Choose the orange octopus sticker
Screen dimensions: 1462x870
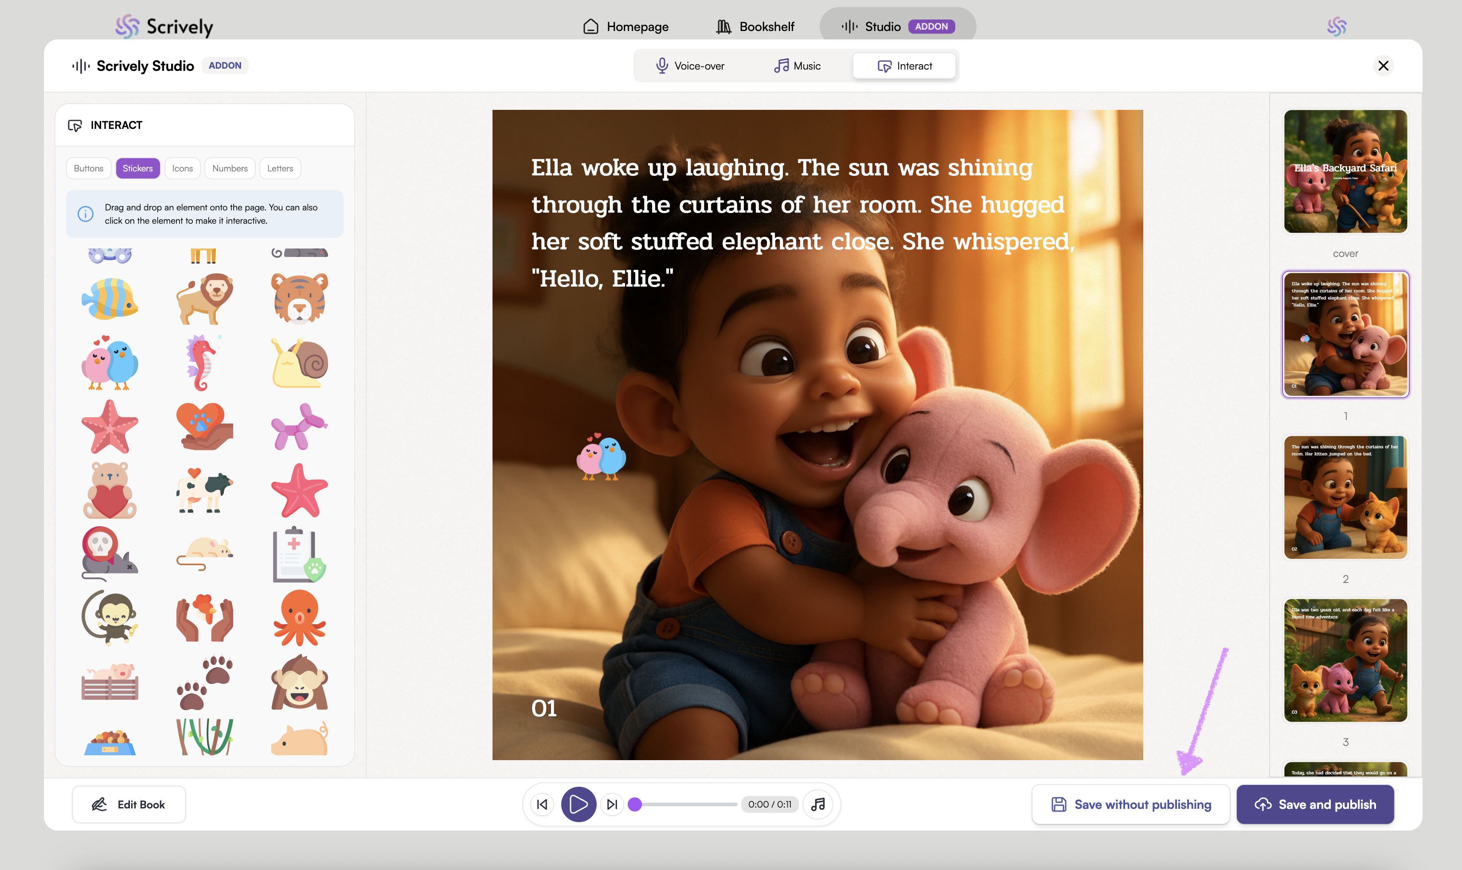(299, 618)
